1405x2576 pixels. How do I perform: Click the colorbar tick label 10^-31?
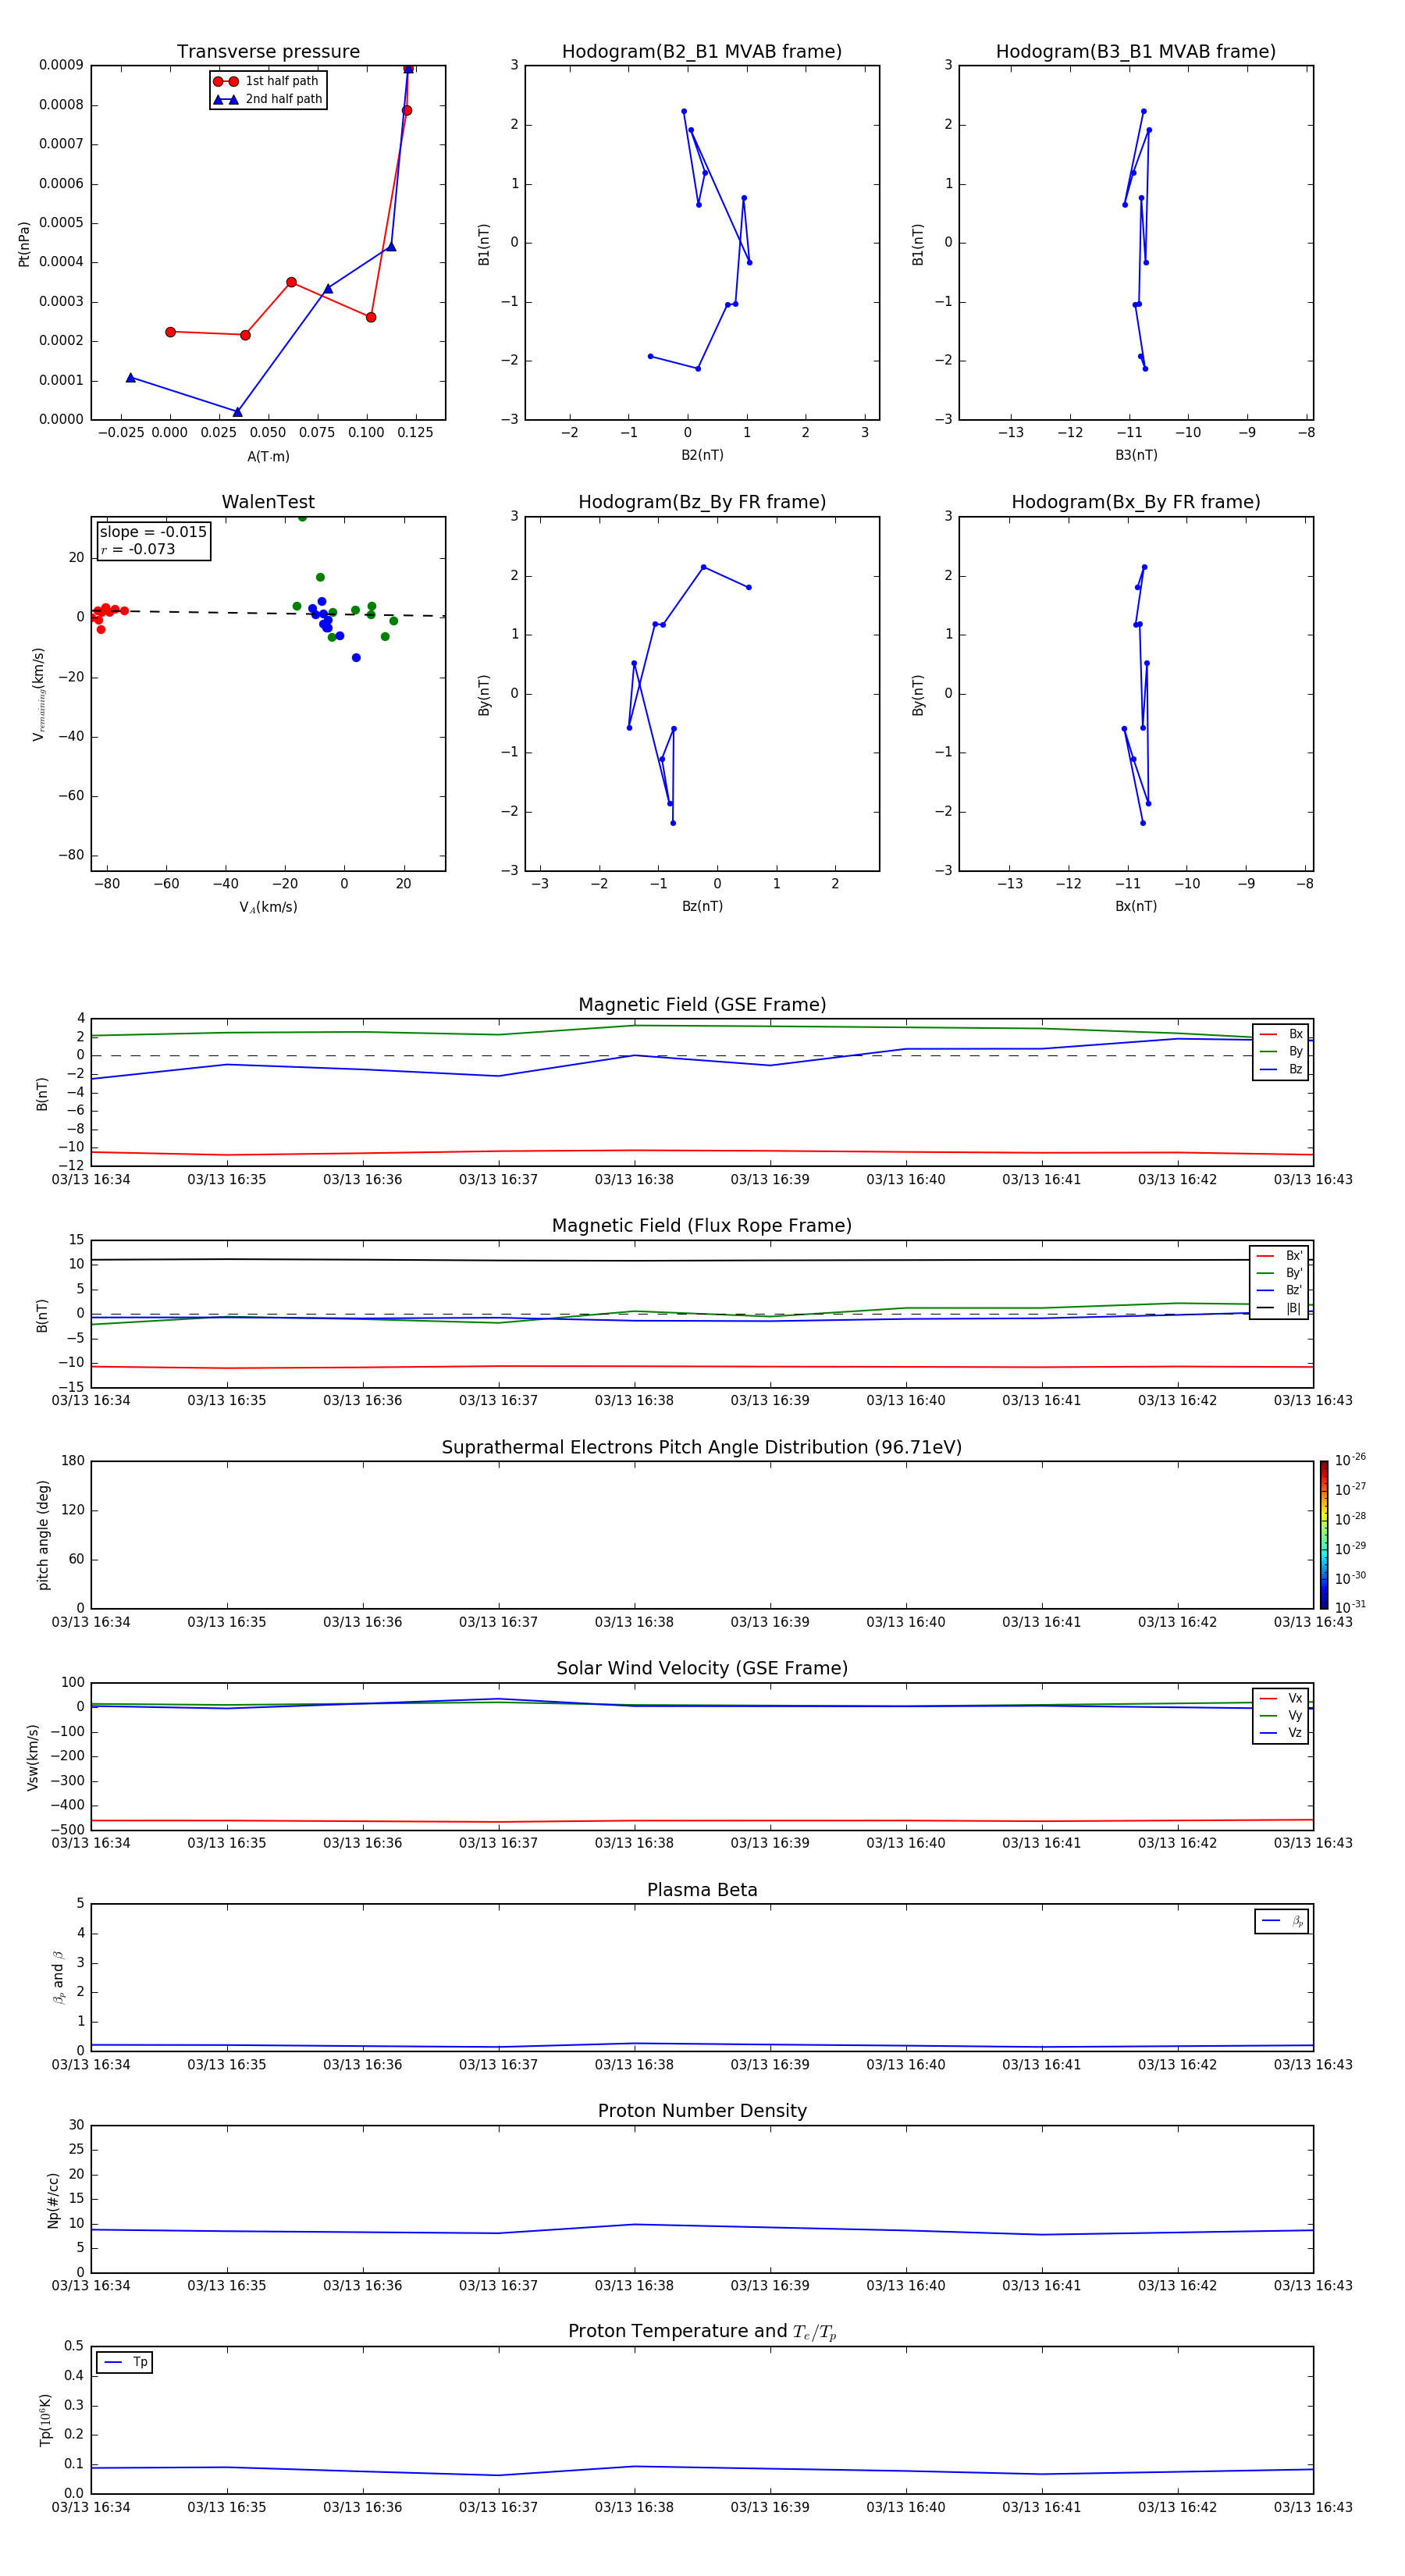click(1350, 1607)
